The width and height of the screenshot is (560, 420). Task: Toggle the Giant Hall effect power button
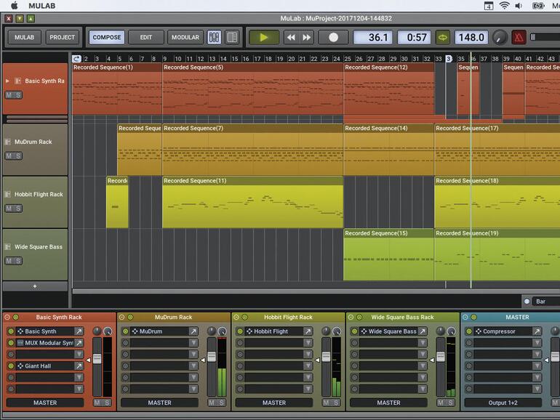pos(11,366)
